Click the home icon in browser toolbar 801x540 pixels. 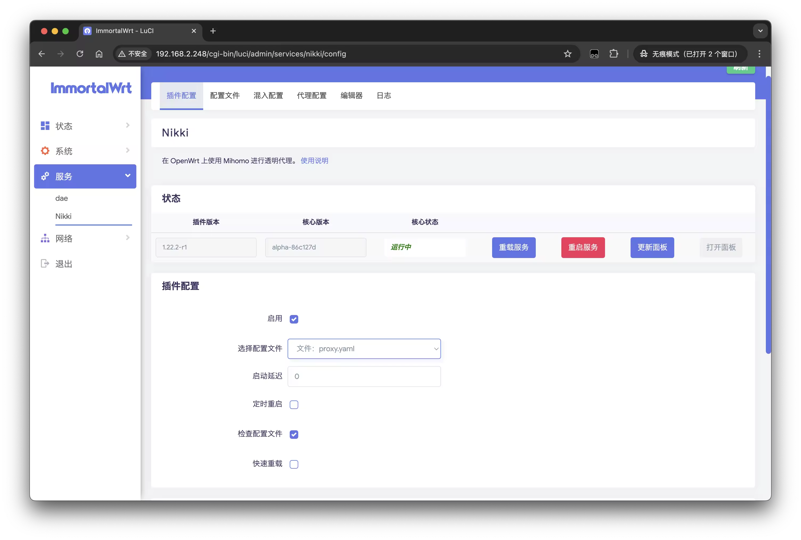[99, 54]
